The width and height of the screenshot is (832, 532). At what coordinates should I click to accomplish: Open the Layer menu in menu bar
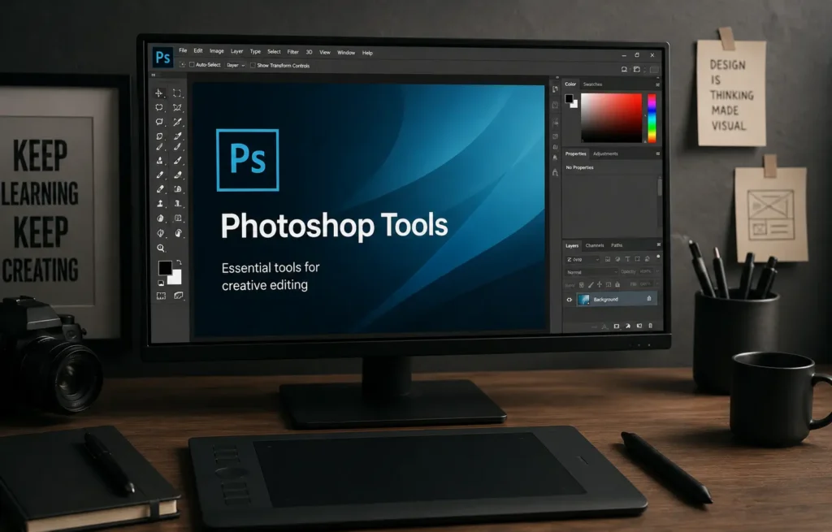coord(236,51)
